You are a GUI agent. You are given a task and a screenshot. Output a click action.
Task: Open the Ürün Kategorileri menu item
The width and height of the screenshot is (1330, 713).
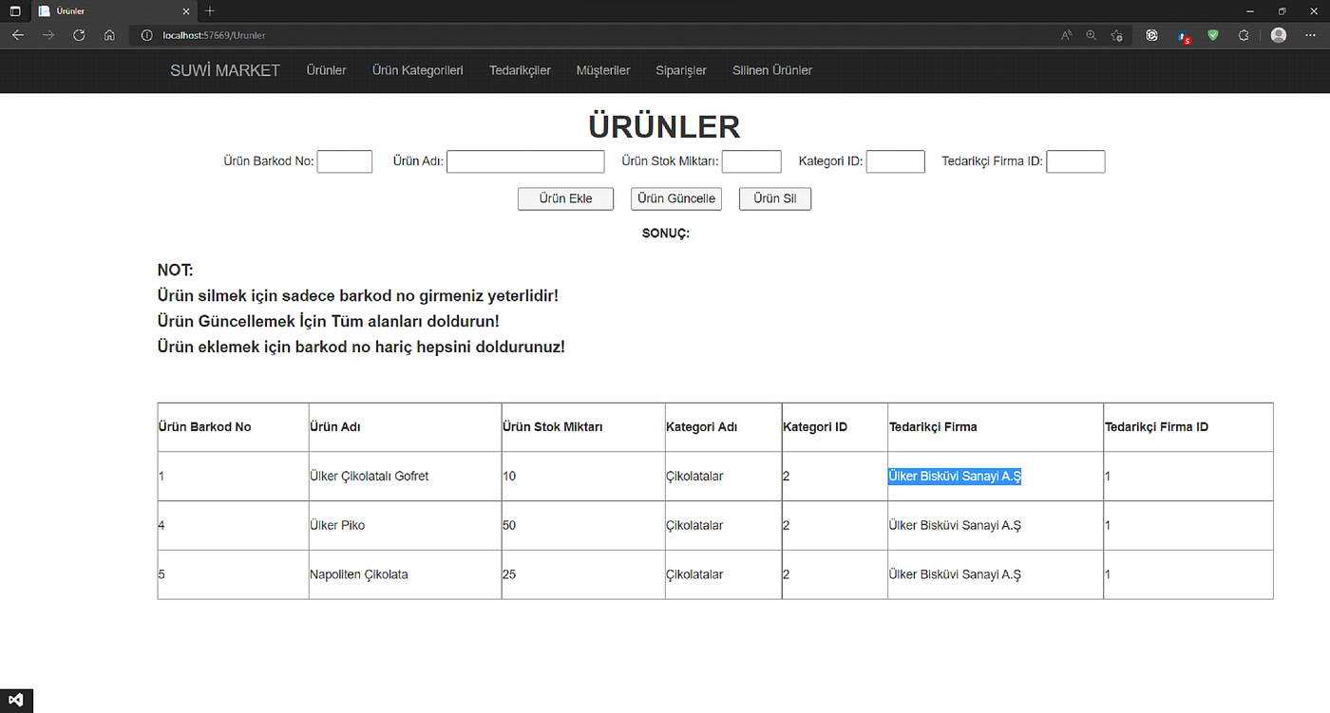click(418, 70)
